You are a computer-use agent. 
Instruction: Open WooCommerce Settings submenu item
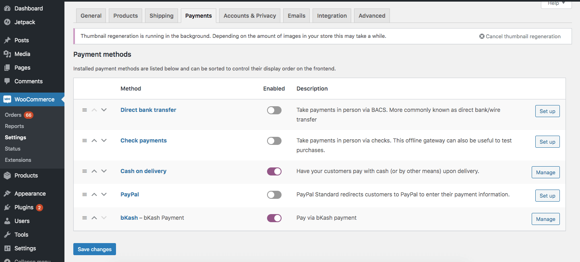tap(15, 137)
